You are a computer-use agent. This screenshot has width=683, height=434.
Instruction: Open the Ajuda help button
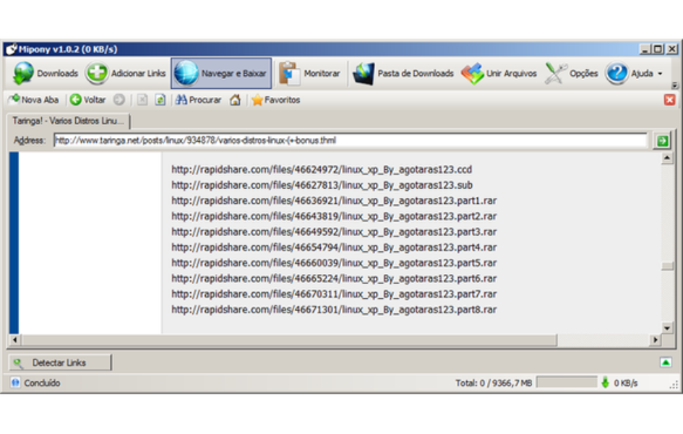pyautogui.click(x=629, y=73)
